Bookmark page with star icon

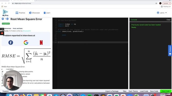click(x=156, y=3)
